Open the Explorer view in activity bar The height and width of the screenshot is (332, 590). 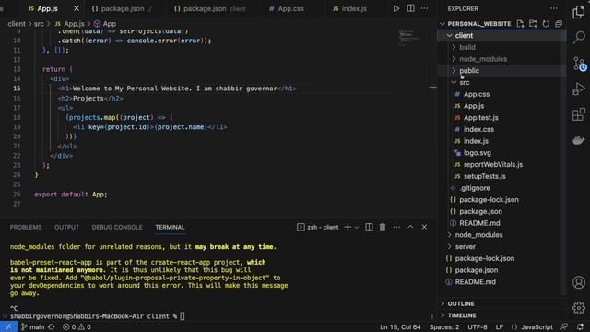click(x=579, y=12)
